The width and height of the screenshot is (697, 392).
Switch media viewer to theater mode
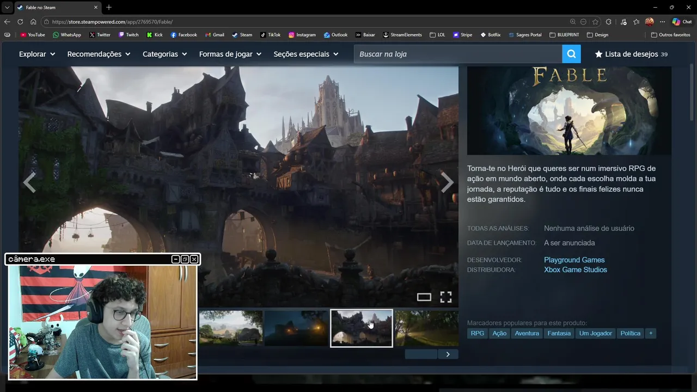424,297
